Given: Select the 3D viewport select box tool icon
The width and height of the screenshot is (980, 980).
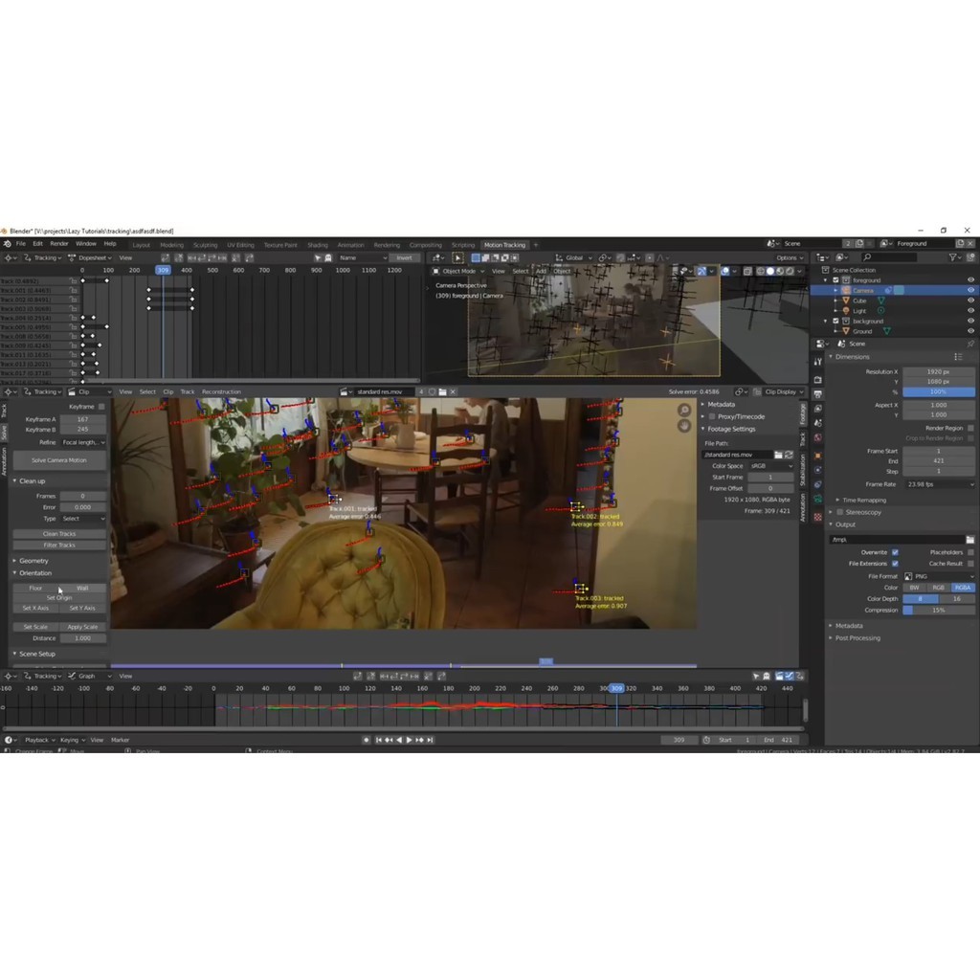Looking at the screenshot, I should 457,257.
